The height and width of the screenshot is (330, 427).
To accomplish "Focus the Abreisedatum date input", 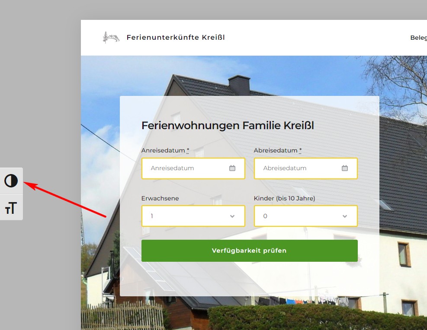I will pyautogui.click(x=299, y=168).
